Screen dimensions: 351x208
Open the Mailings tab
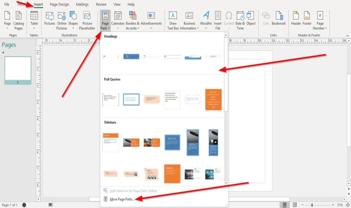82,4
